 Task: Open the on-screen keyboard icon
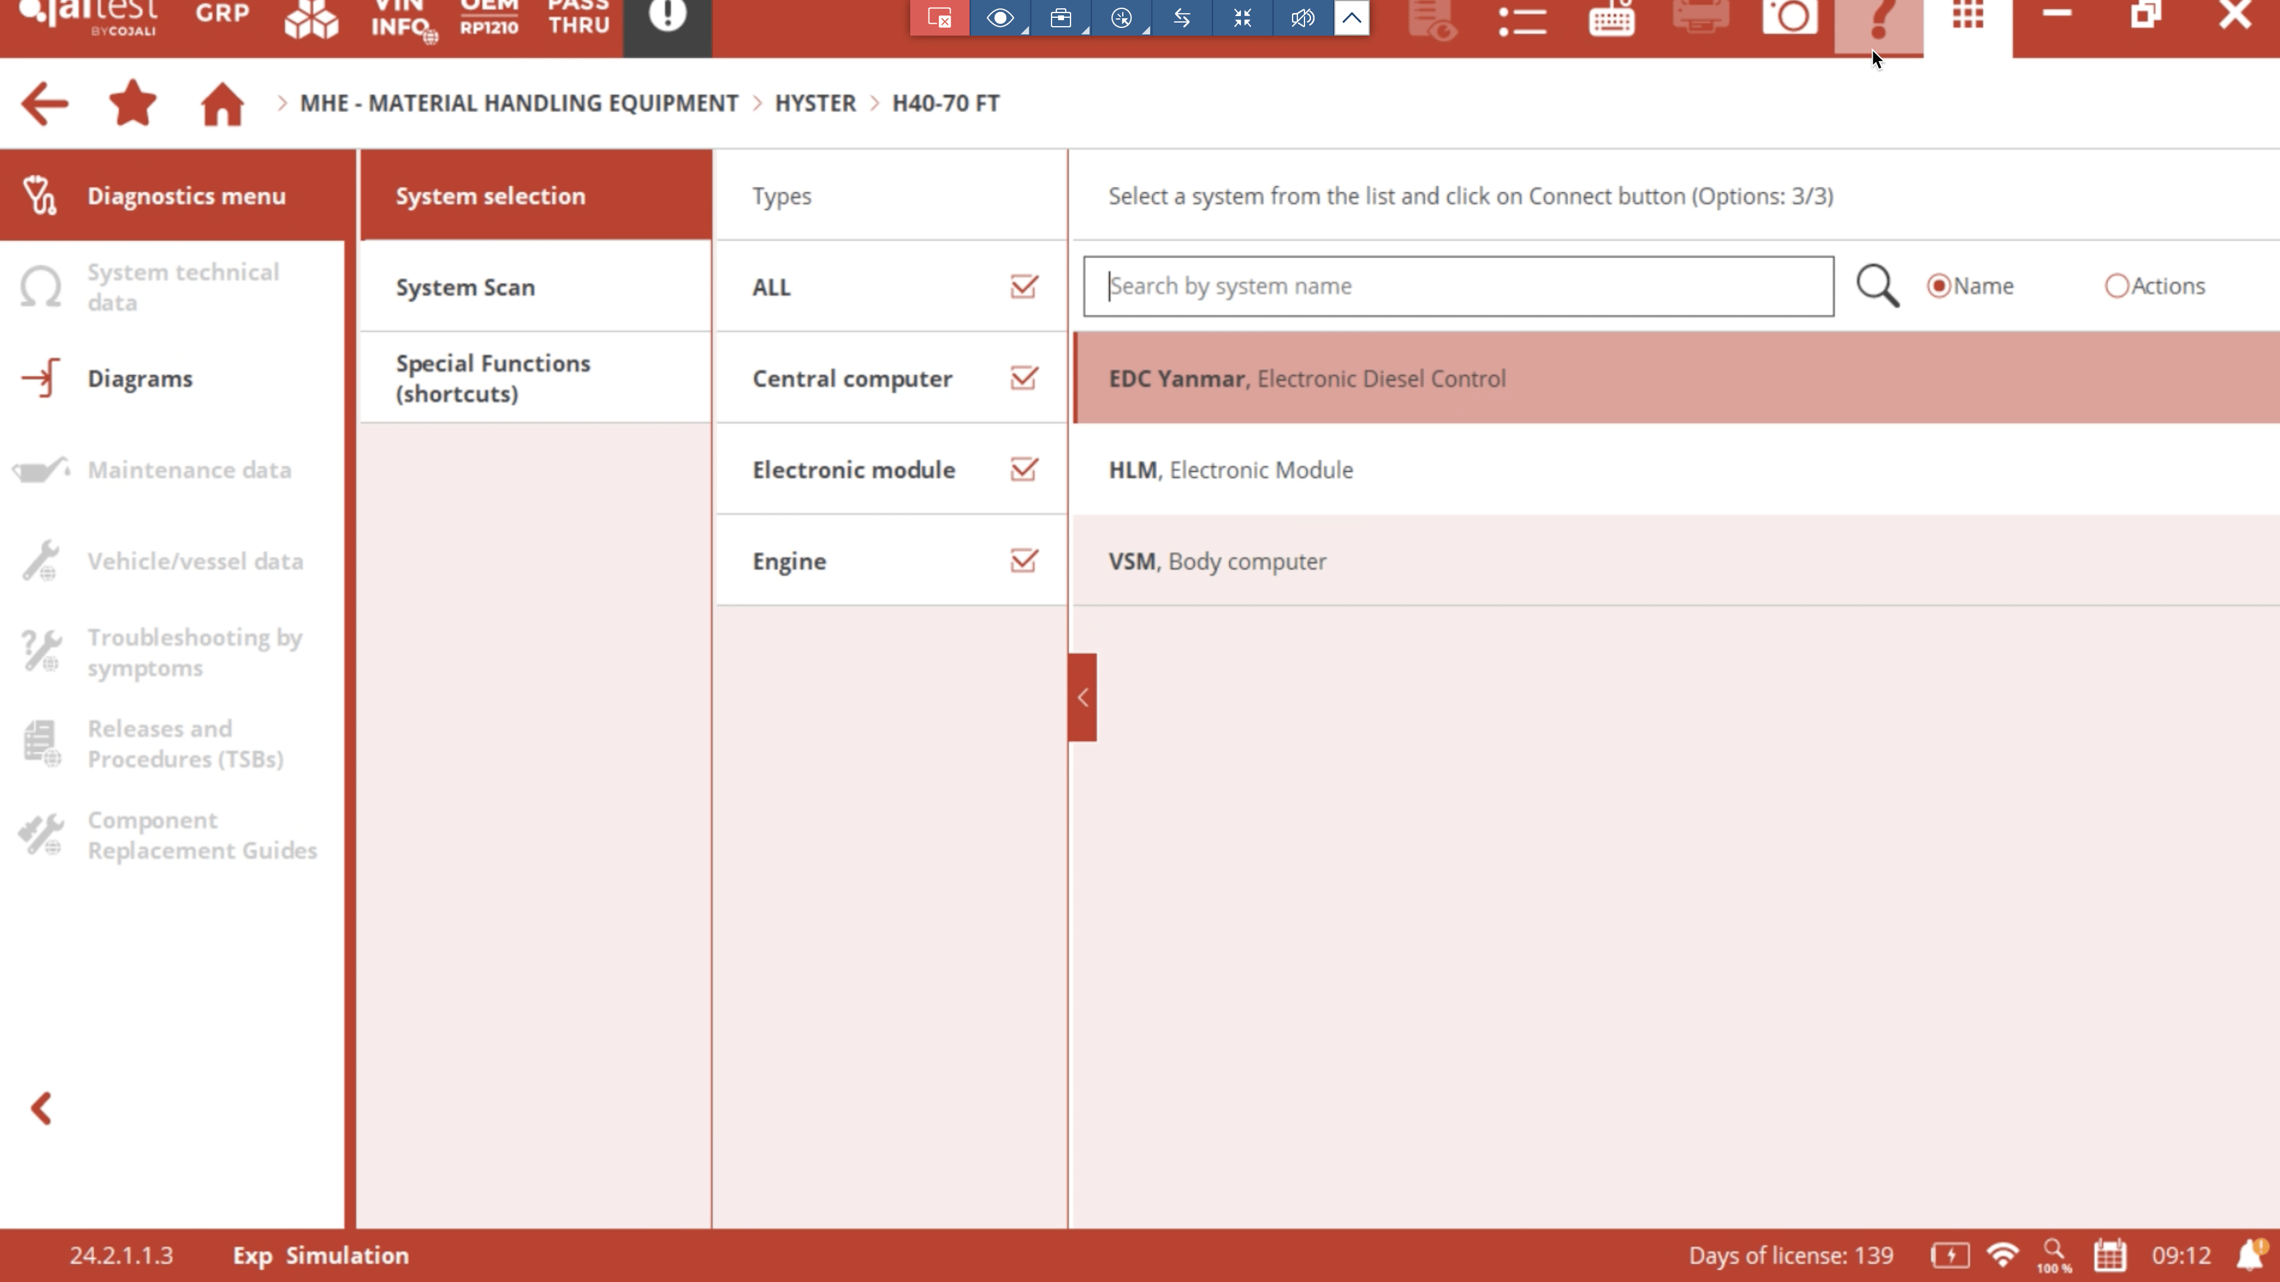click(1611, 18)
